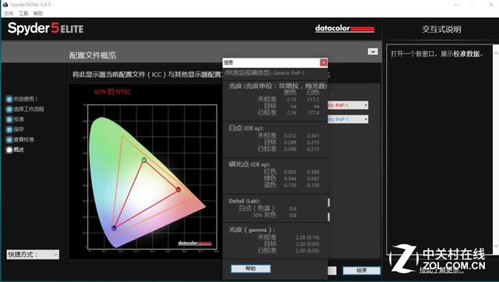Click the Spyder5ELITE app icon in title bar
The width and height of the screenshot is (499, 282).
(5, 5)
